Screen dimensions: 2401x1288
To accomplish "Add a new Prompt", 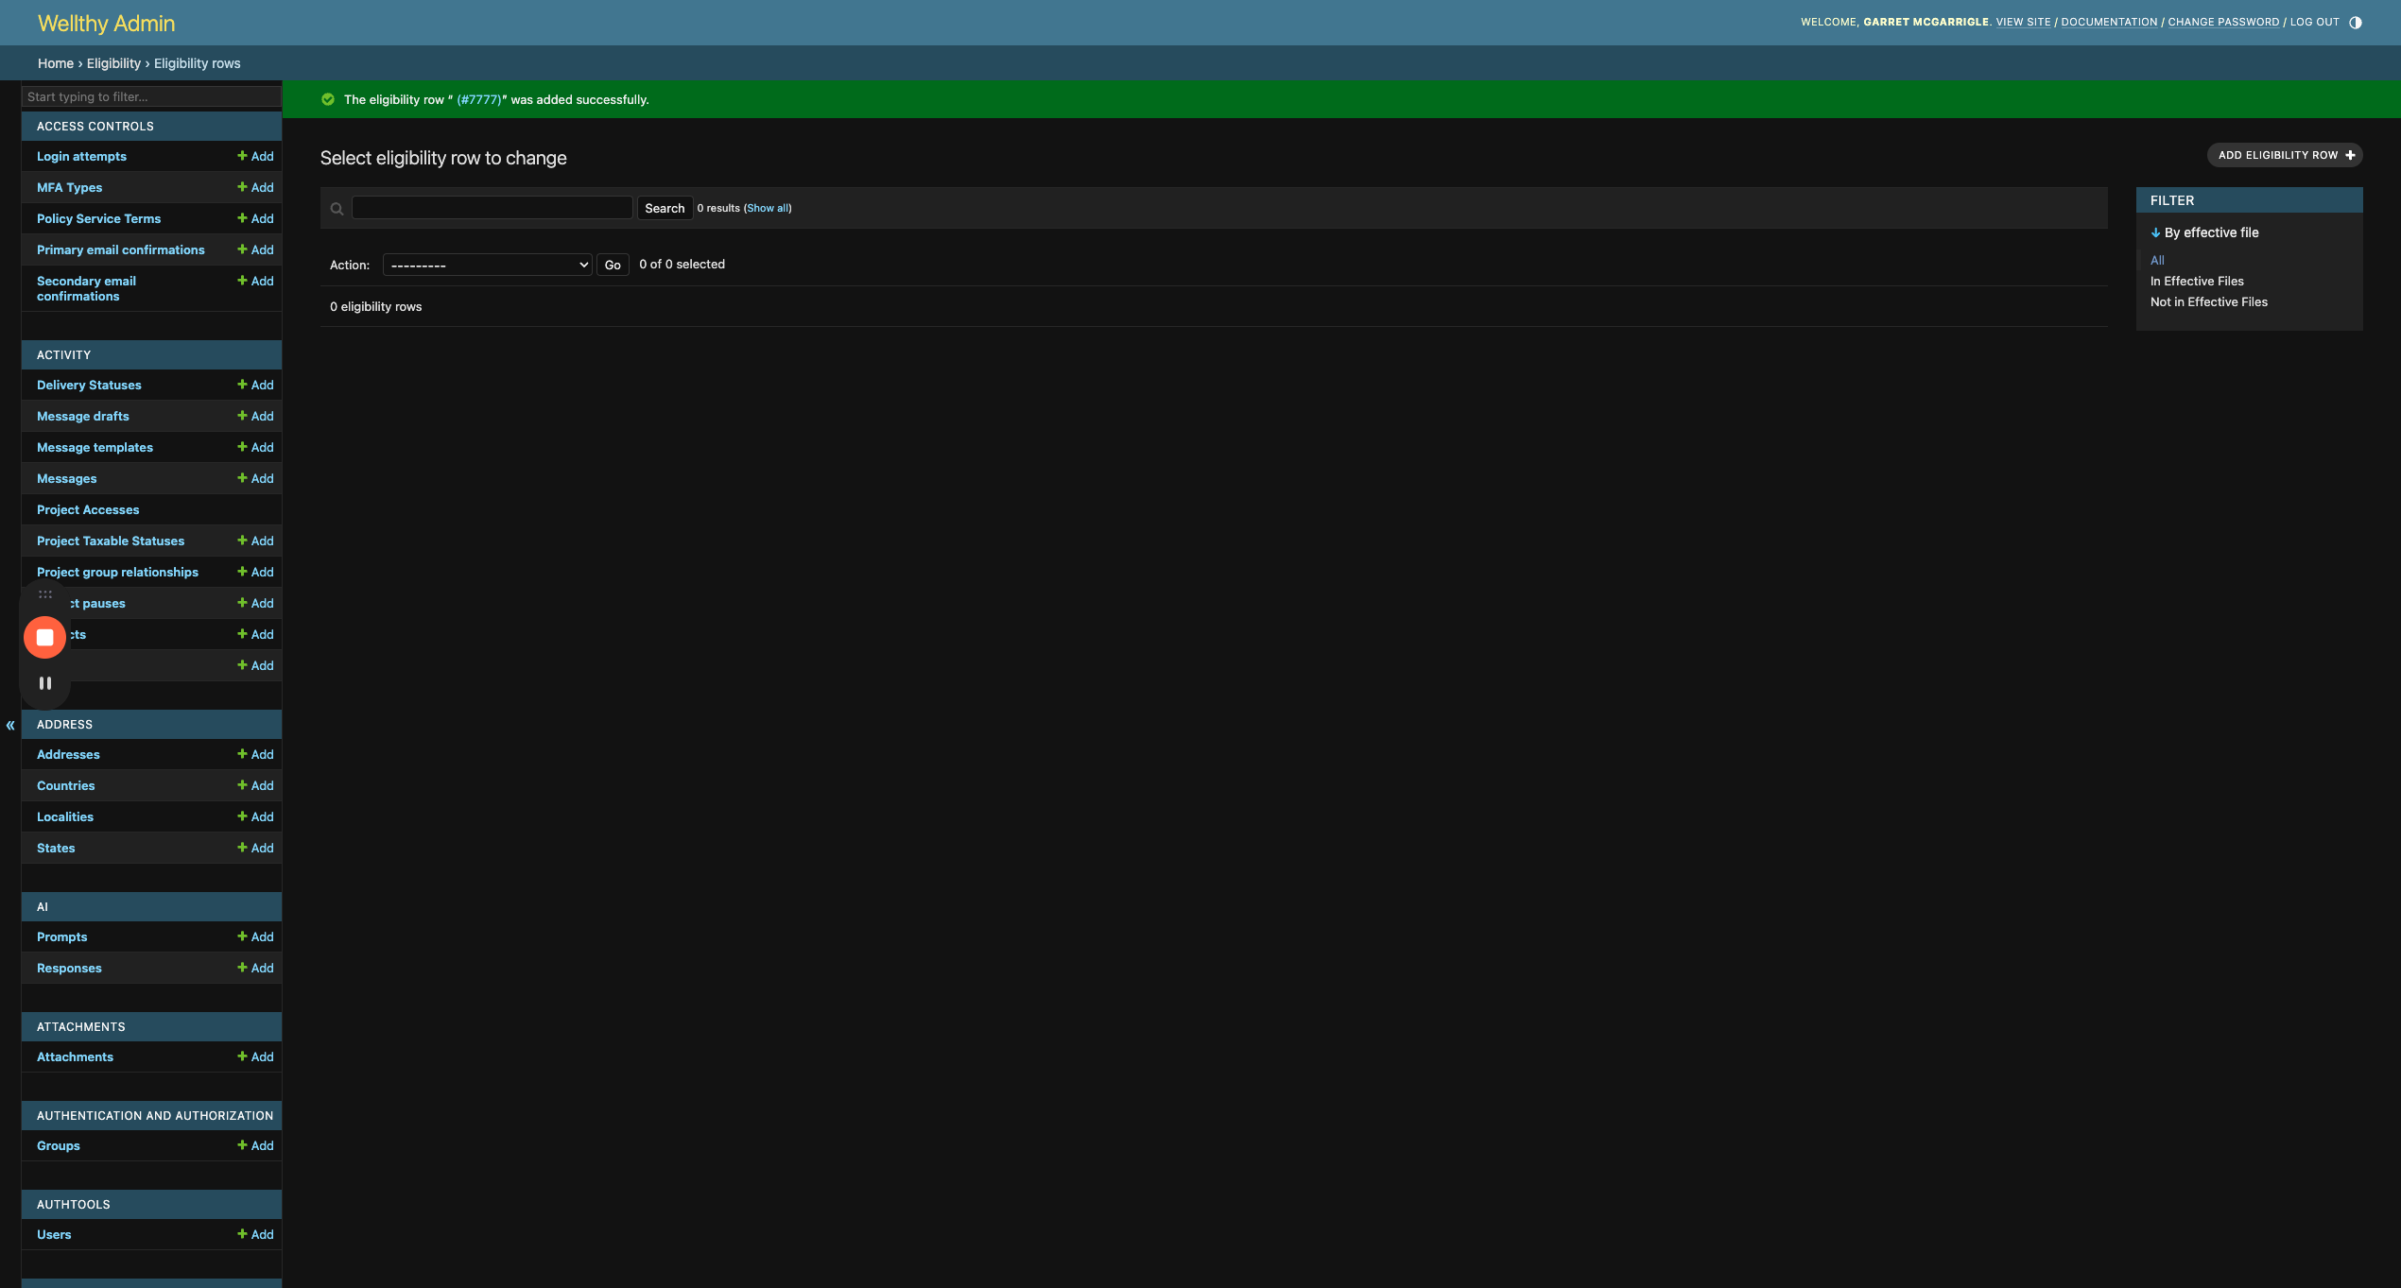I will point(255,936).
